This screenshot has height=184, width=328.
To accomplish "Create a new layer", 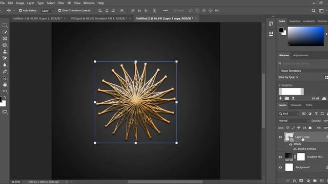I will point(322,180).
